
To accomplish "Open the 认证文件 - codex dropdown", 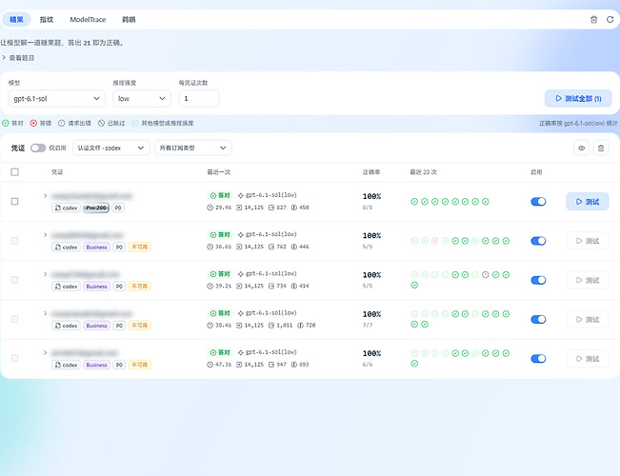I will click(111, 148).
